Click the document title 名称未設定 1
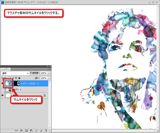 (x=11, y=2)
